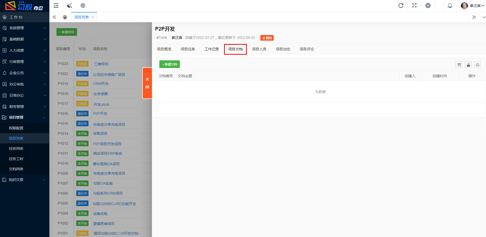
Task: Click the 新建文档 button
Action: coord(170,64)
